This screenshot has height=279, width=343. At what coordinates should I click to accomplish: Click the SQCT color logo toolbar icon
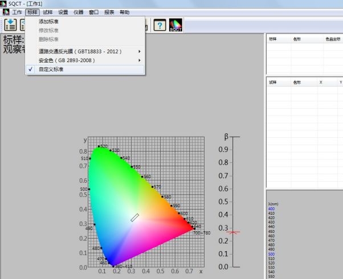tap(175, 24)
